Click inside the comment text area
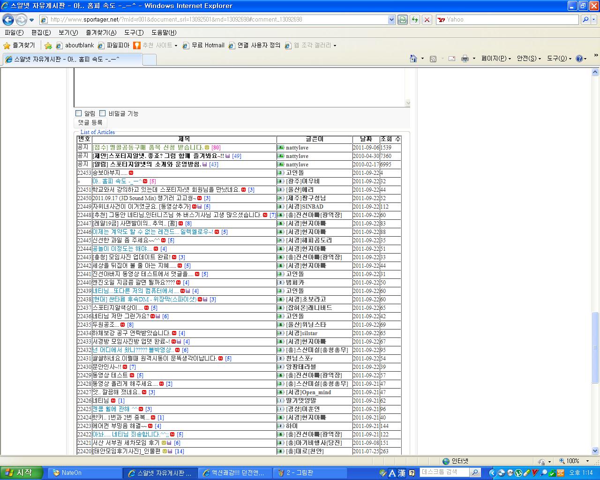 pos(239,87)
